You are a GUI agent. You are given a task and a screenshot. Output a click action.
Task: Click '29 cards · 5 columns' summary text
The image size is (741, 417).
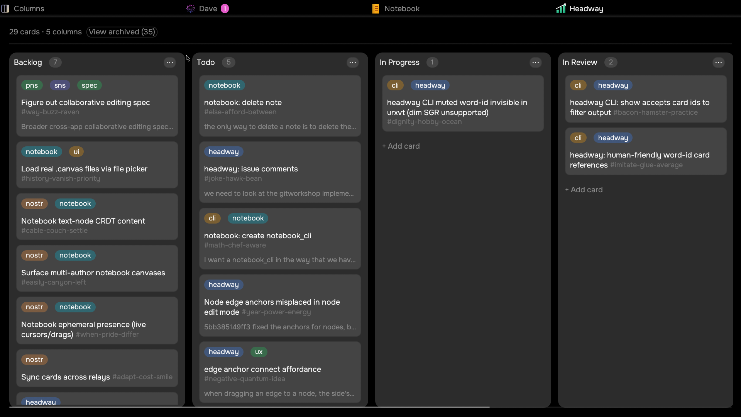tap(46, 32)
